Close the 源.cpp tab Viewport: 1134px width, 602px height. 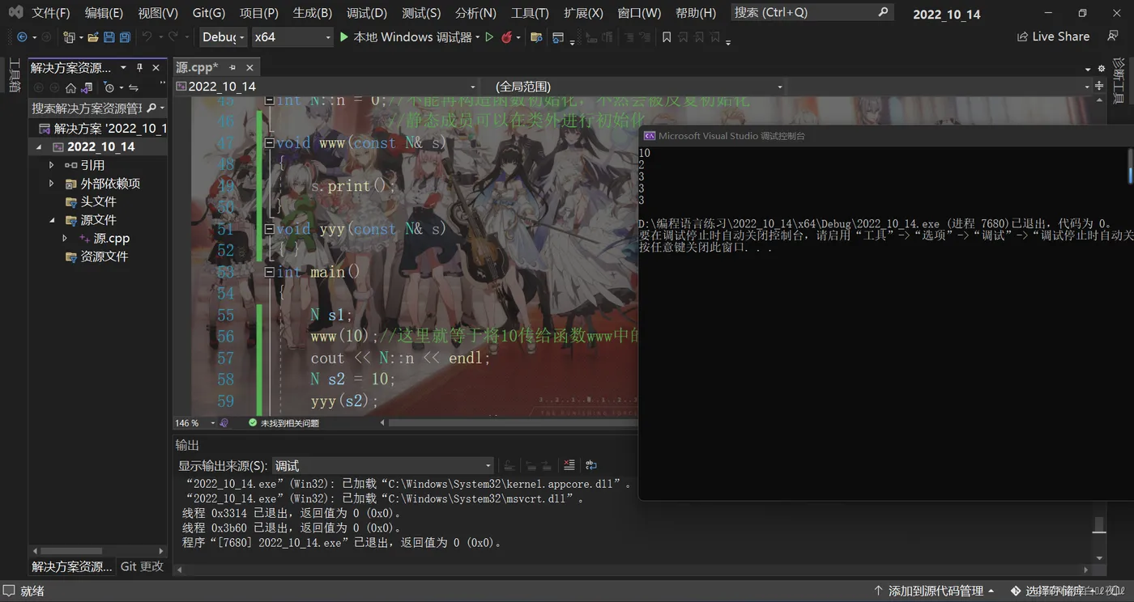(249, 67)
